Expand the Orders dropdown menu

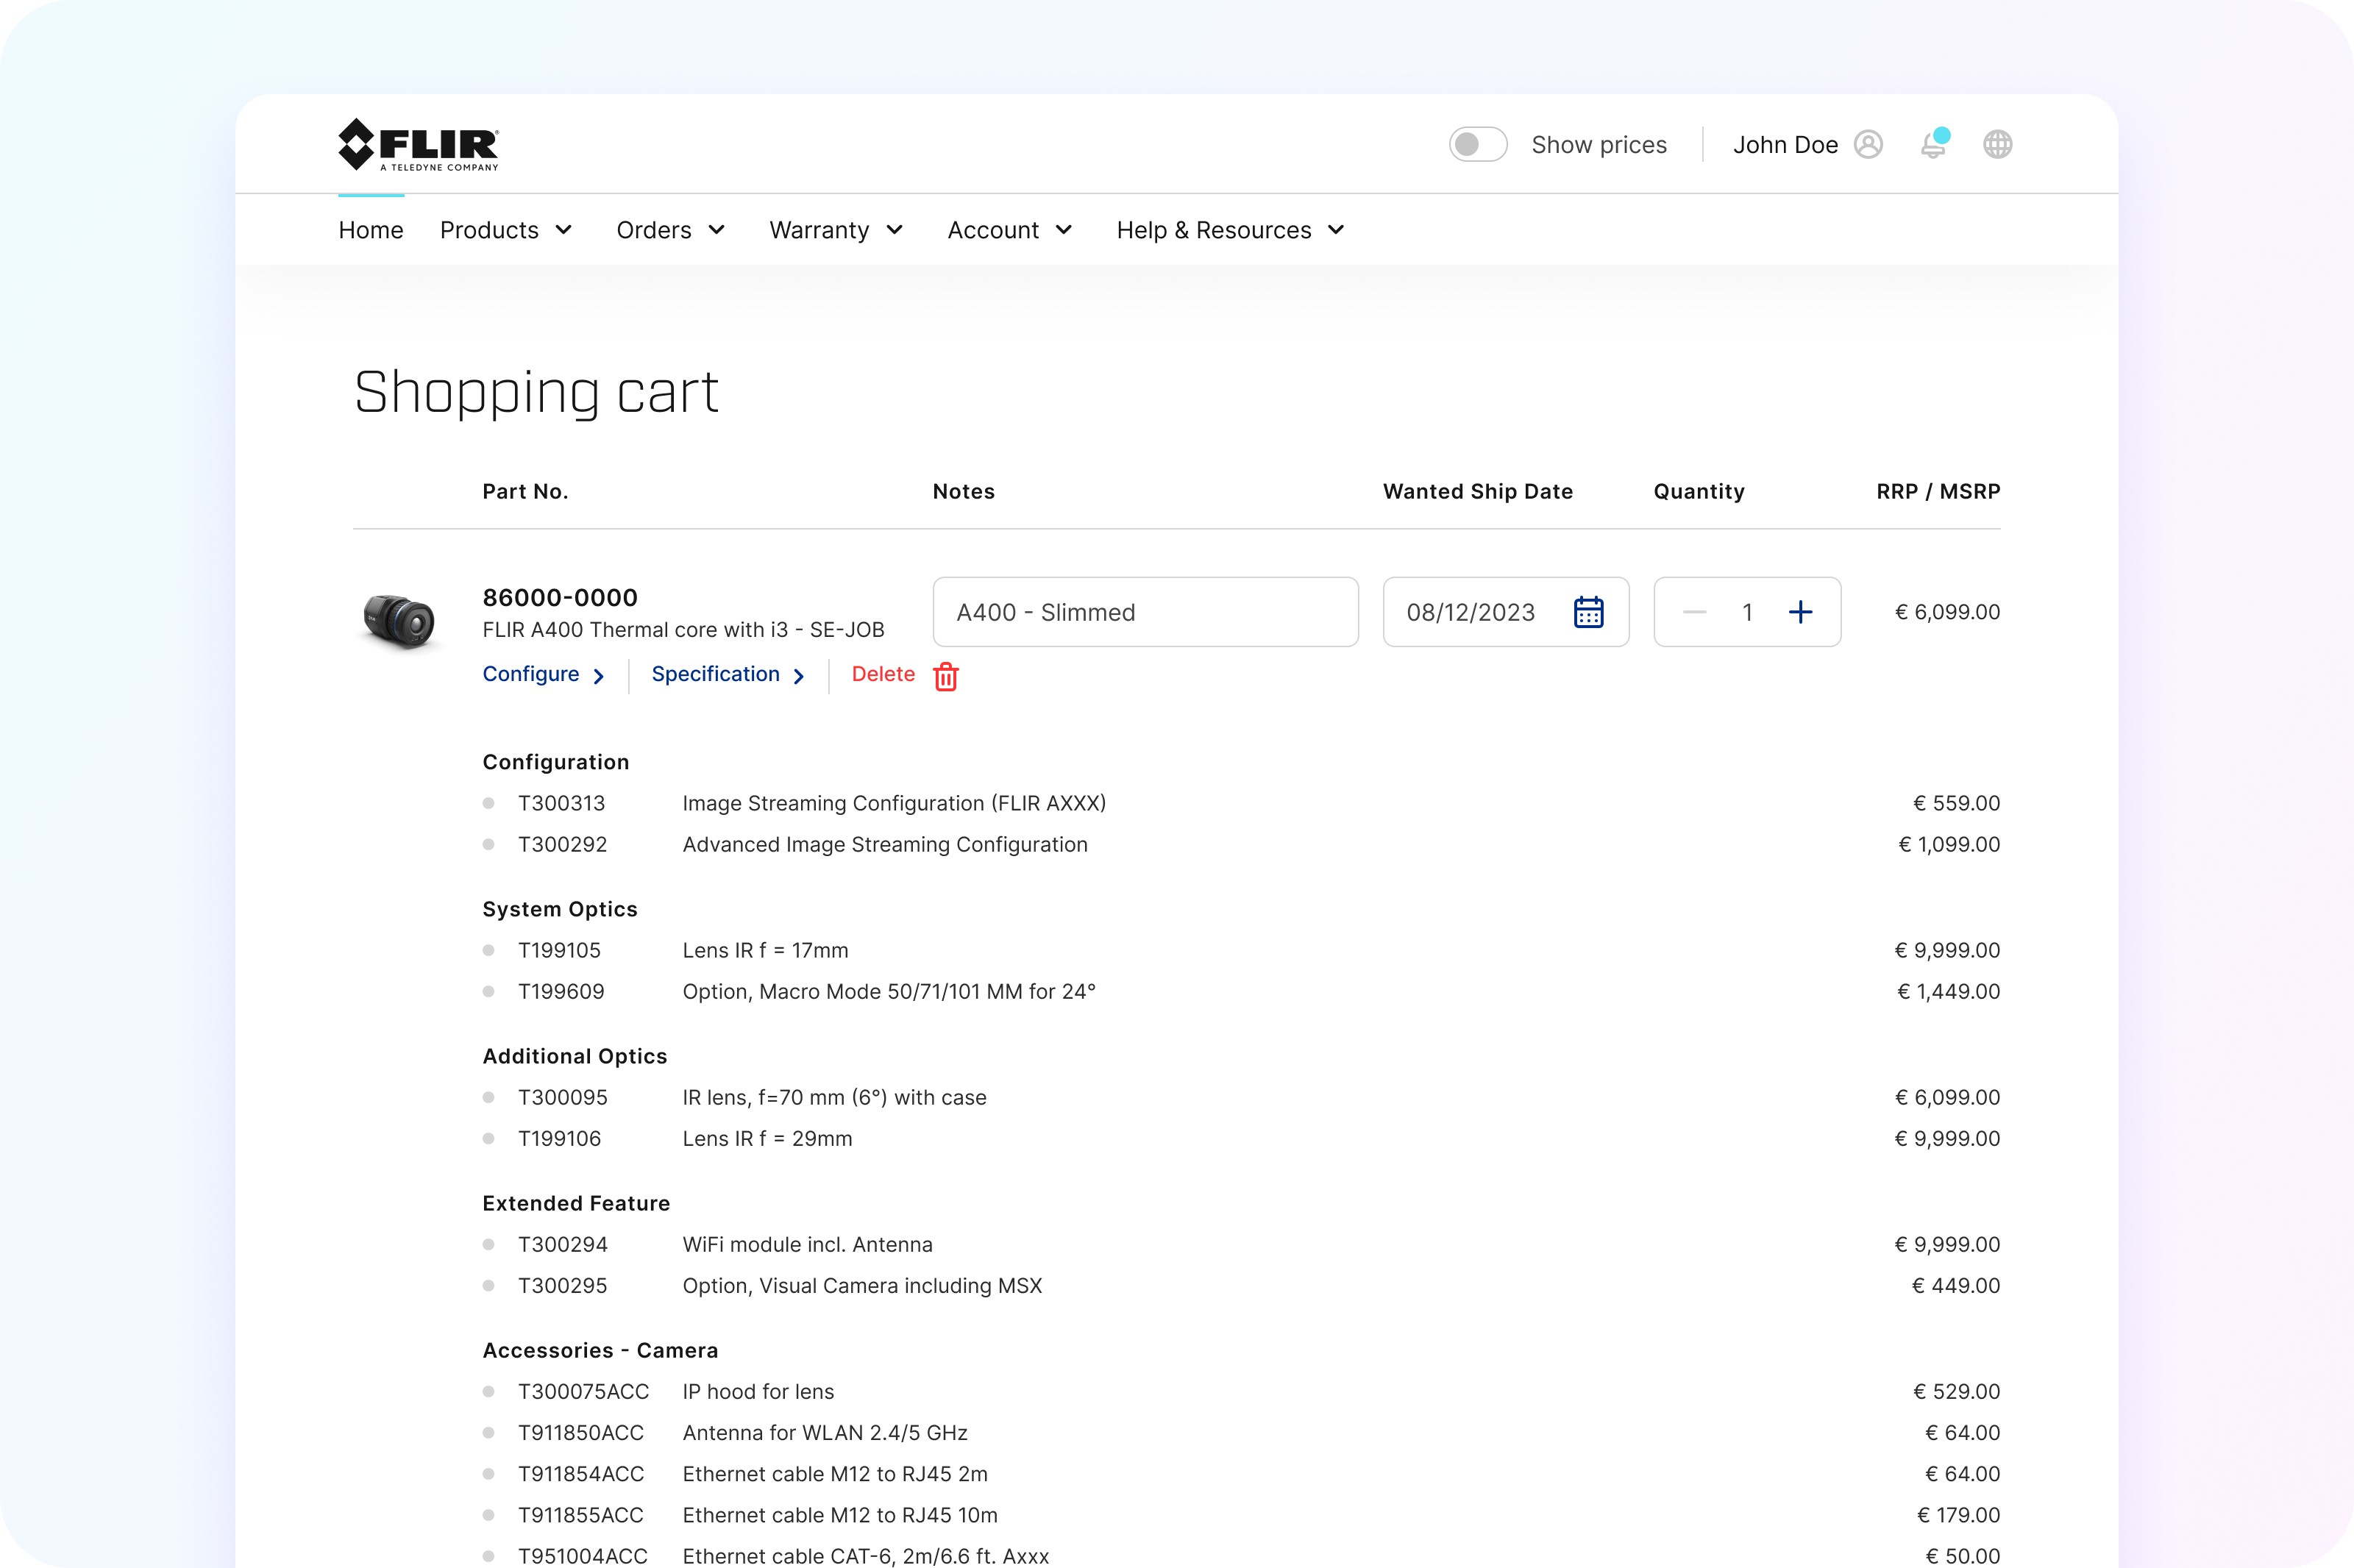(x=671, y=230)
